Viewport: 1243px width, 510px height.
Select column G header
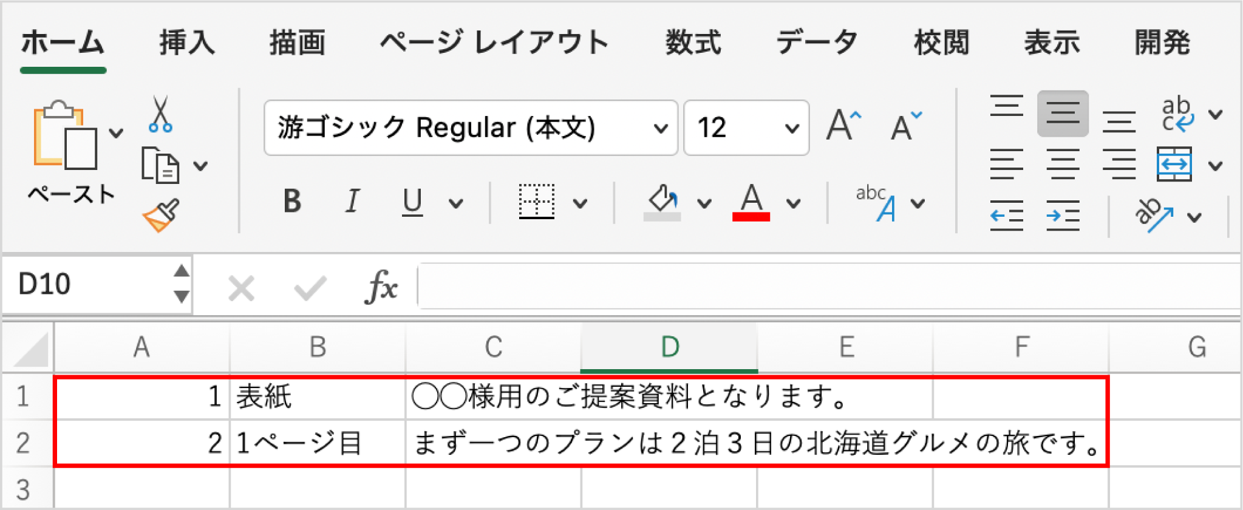click(1175, 347)
